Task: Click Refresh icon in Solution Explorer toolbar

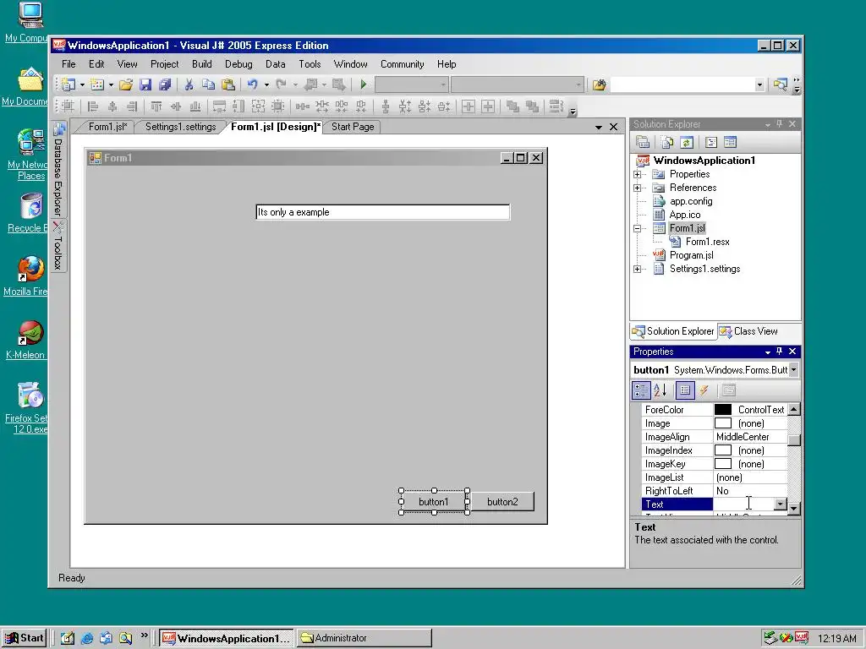Action: coord(687,142)
